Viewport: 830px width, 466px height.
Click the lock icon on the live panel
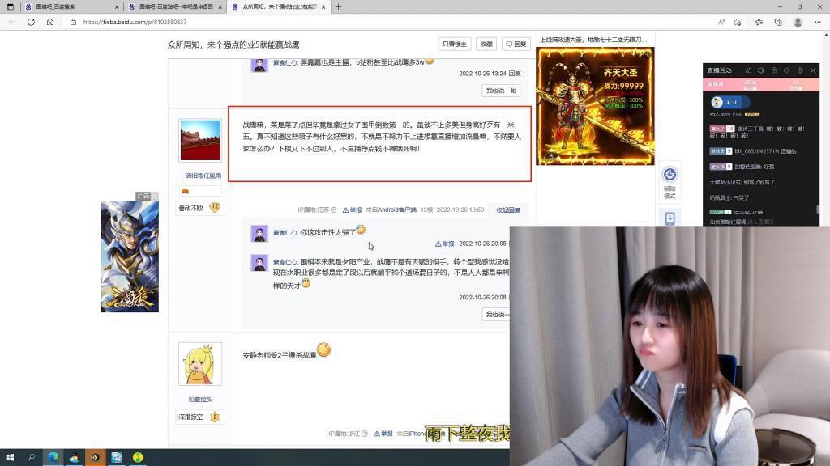[x=775, y=70]
